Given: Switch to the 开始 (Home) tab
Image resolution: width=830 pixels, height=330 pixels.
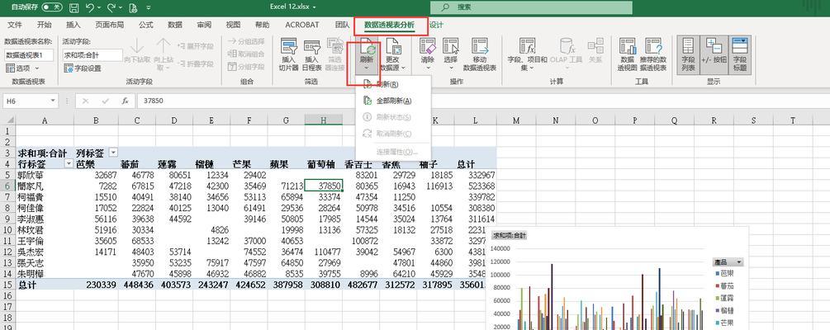Looking at the screenshot, I should [45, 24].
